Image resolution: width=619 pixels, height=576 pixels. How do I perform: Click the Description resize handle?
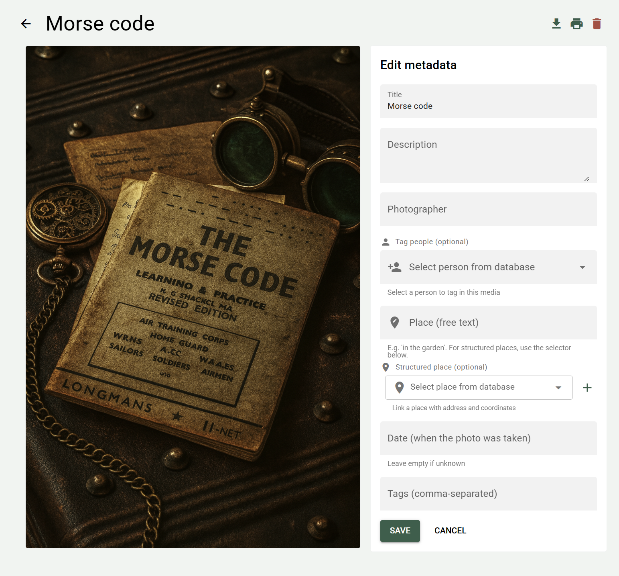(x=587, y=179)
